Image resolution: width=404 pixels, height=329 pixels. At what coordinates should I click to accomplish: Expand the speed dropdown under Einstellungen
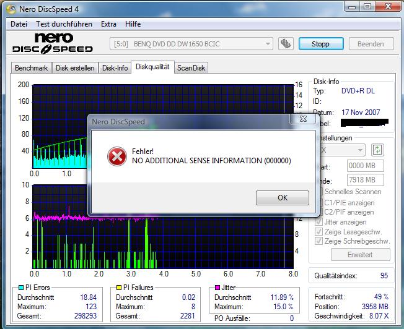click(359, 150)
